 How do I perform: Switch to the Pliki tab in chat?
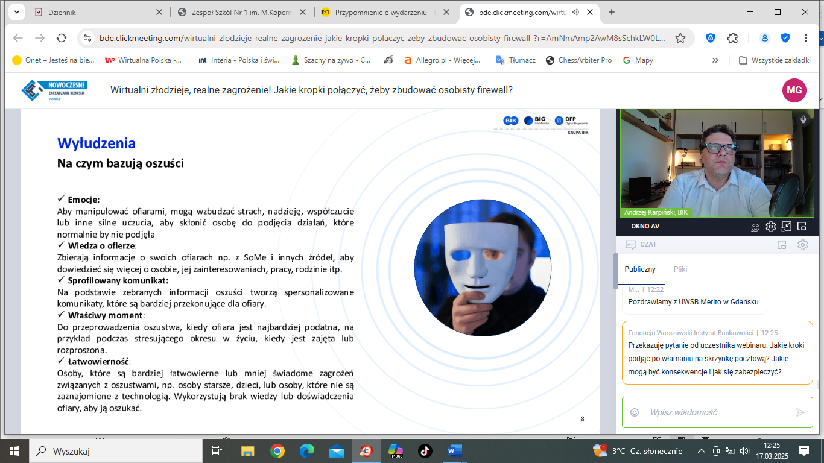pos(680,269)
